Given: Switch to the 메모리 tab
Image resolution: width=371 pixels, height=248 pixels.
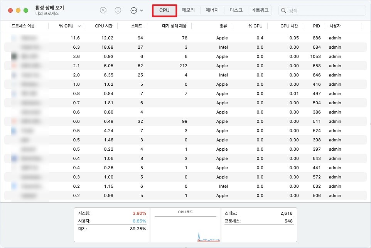Looking at the screenshot, I should pyautogui.click(x=188, y=10).
